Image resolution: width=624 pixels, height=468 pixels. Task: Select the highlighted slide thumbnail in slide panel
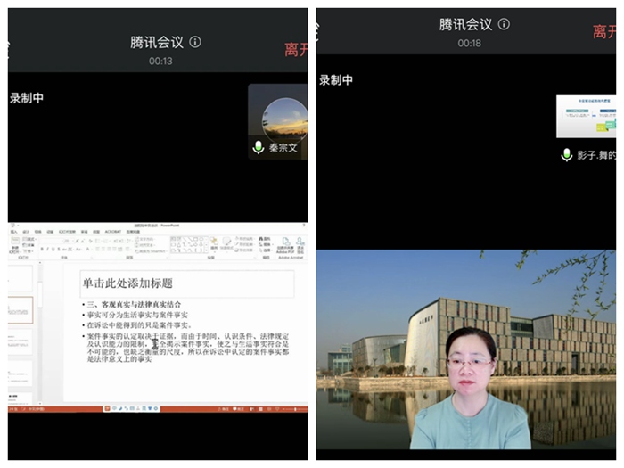pos(21,309)
